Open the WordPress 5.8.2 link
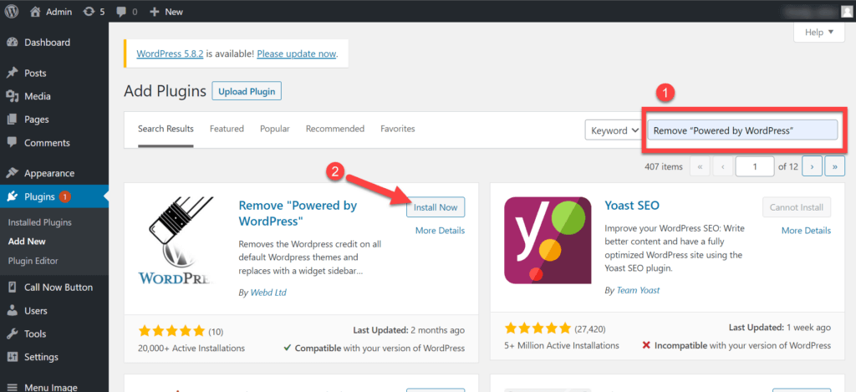 [170, 54]
